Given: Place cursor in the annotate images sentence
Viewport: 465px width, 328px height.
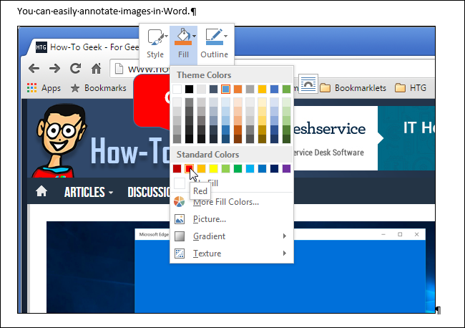Looking at the screenshot, I should [x=103, y=11].
